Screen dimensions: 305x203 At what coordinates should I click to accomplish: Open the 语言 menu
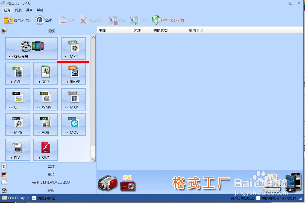click(29, 10)
